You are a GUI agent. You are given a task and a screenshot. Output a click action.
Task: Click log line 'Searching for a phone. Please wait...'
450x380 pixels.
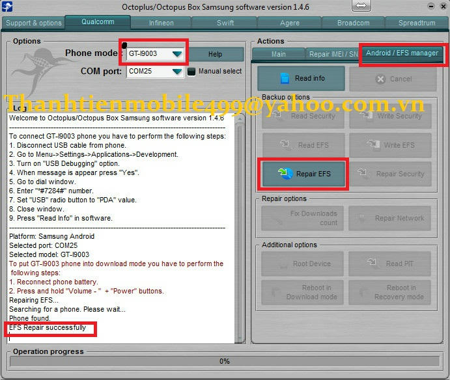pos(67,309)
